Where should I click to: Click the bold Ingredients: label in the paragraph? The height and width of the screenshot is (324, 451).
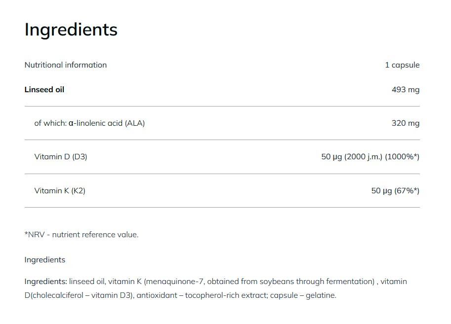45,282
